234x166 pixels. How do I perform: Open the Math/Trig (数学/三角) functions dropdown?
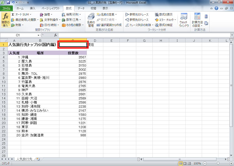(71, 20)
